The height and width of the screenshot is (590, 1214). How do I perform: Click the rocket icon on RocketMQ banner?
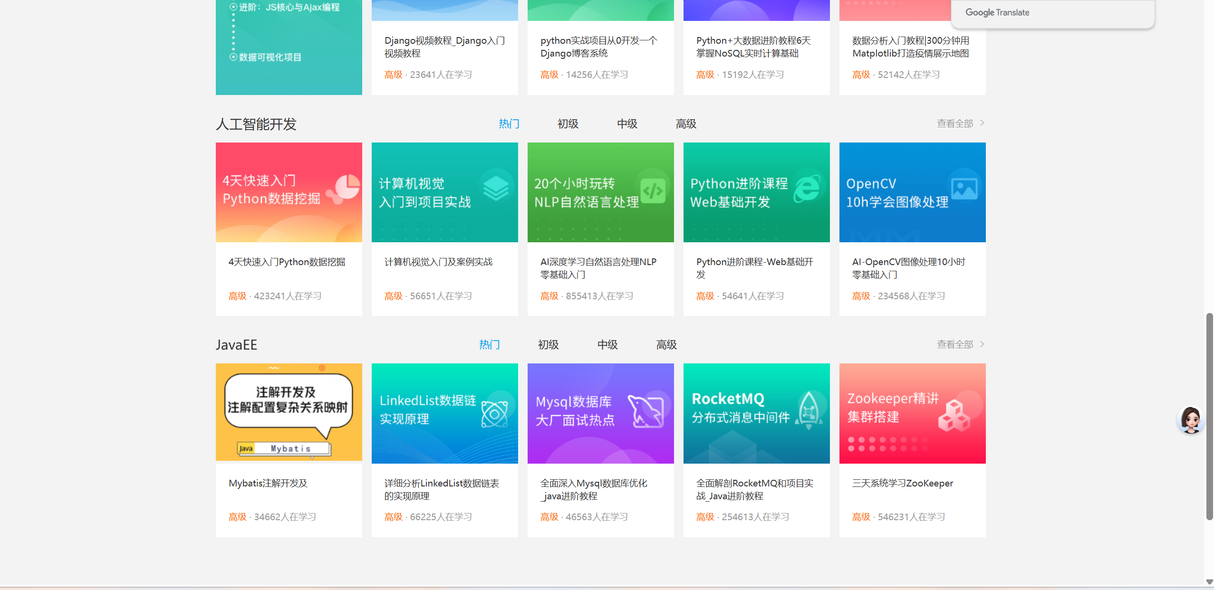[x=809, y=410]
